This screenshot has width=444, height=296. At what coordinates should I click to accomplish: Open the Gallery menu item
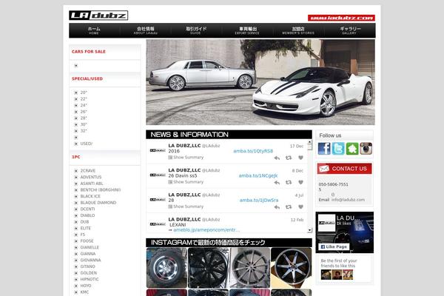click(x=350, y=30)
